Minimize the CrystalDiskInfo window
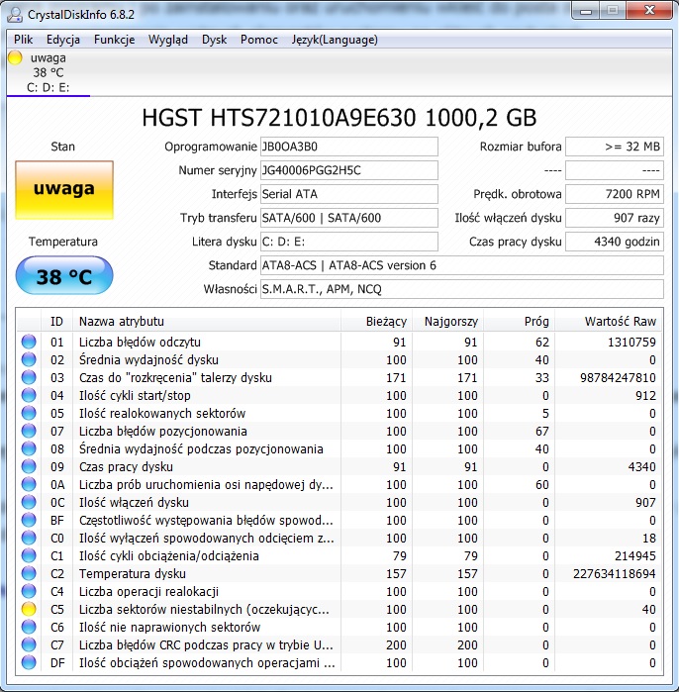Image resolution: width=679 pixels, height=692 pixels. click(586, 11)
